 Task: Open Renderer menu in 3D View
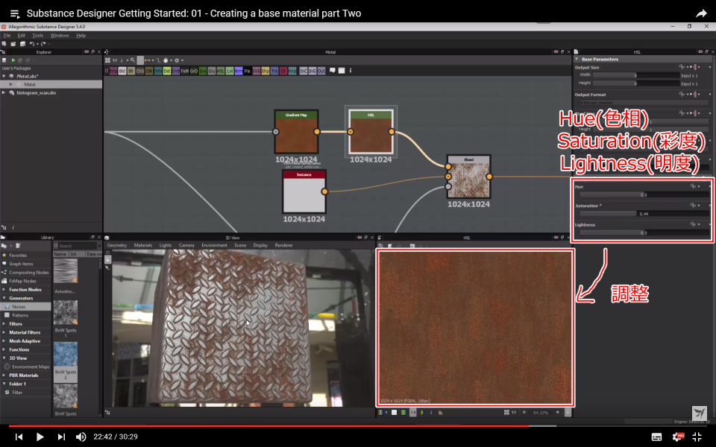pyautogui.click(x=283, y=245)
